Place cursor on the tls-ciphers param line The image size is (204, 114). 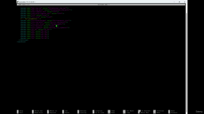(x=45, y=28)
